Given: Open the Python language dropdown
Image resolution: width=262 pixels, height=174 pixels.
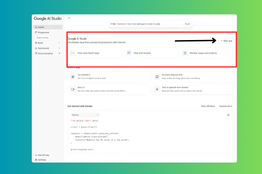Looking at the screenshot, I should click(85, 115).
